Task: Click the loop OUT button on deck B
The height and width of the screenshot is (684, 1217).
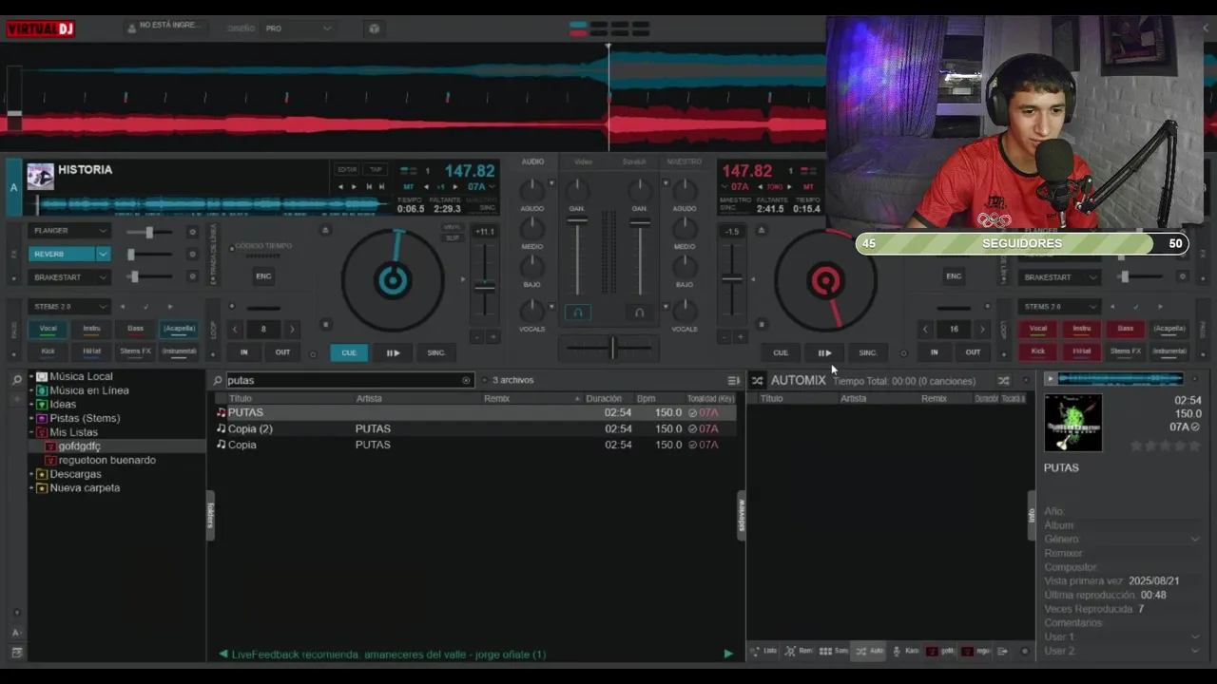Action: [x=973, y=352]
